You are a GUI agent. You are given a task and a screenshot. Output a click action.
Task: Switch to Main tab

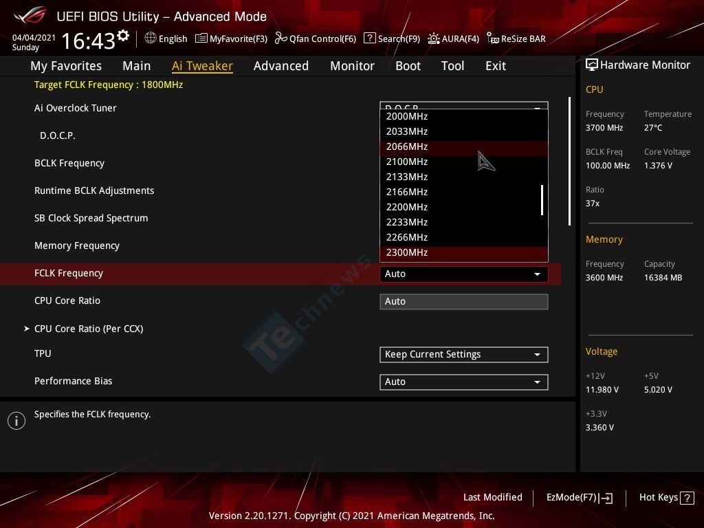(137, 66)
